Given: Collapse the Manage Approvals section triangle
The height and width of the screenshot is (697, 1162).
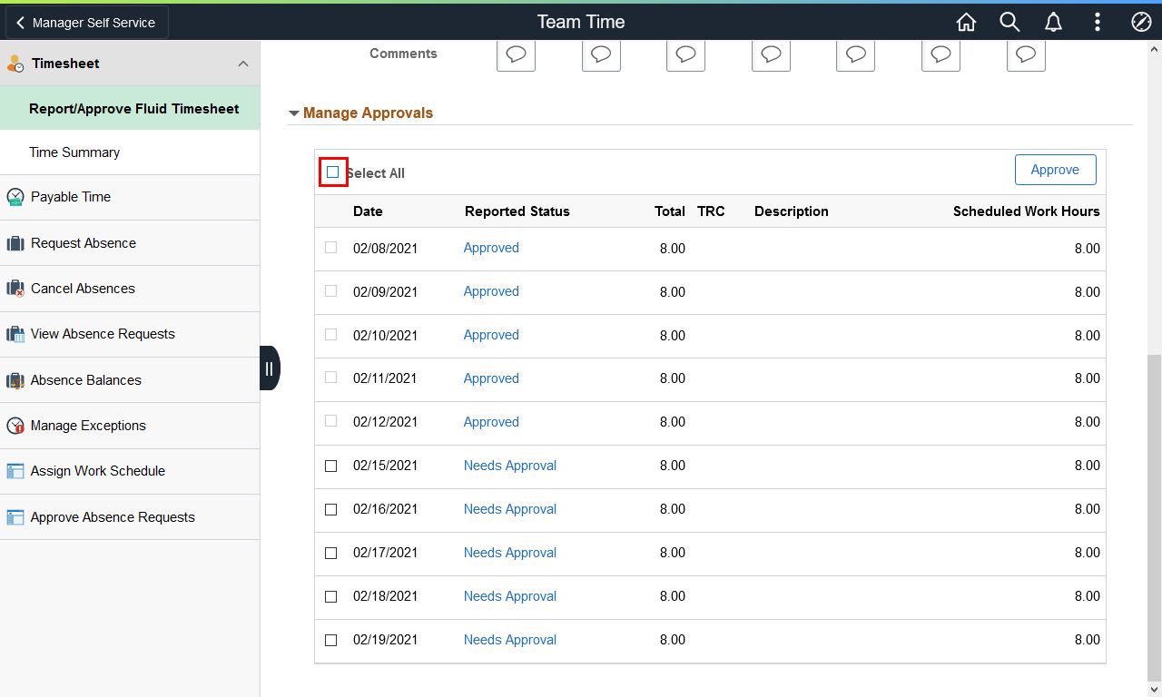Looking at the screenshot, I should [x=294, y=114].
